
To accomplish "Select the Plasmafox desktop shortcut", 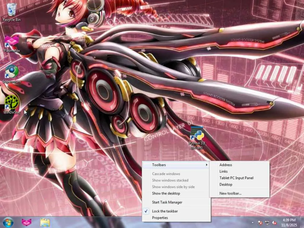I will coord(12,44).
